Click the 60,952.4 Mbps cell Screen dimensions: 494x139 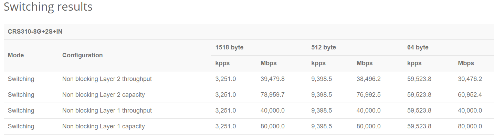click(470, 95)
